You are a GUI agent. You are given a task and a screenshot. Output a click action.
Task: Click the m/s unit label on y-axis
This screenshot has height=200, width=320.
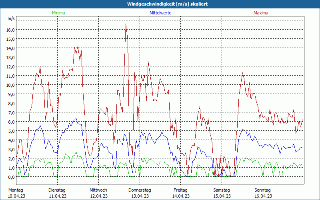point(11,19)
